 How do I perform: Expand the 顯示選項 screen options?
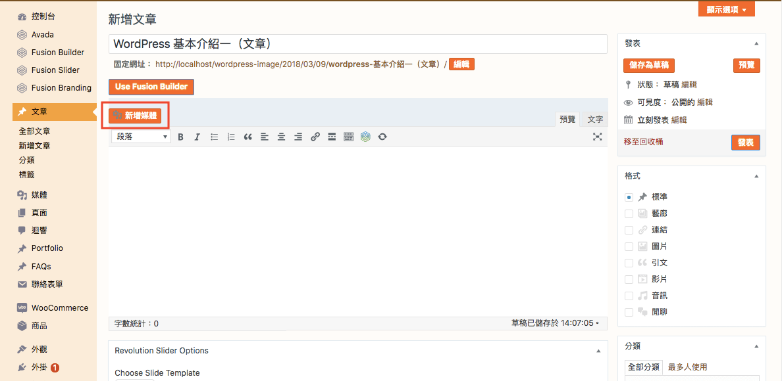[x=726, y=9]
